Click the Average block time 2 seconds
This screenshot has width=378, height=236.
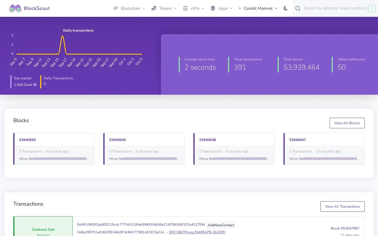[x=200, y=67]
